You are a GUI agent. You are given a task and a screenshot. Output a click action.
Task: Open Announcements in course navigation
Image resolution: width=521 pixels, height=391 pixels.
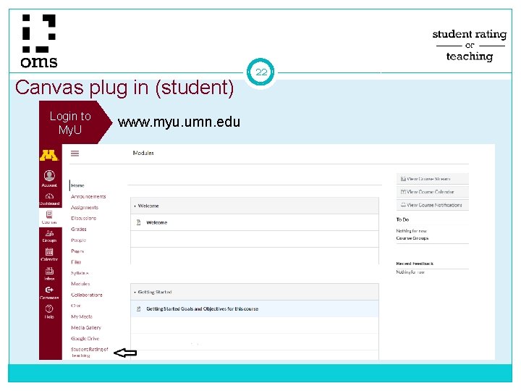[88, 196]
